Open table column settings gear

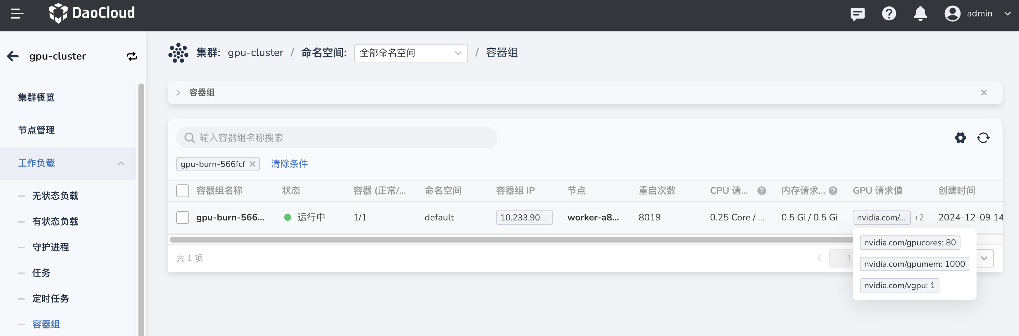tap(960, 138)
